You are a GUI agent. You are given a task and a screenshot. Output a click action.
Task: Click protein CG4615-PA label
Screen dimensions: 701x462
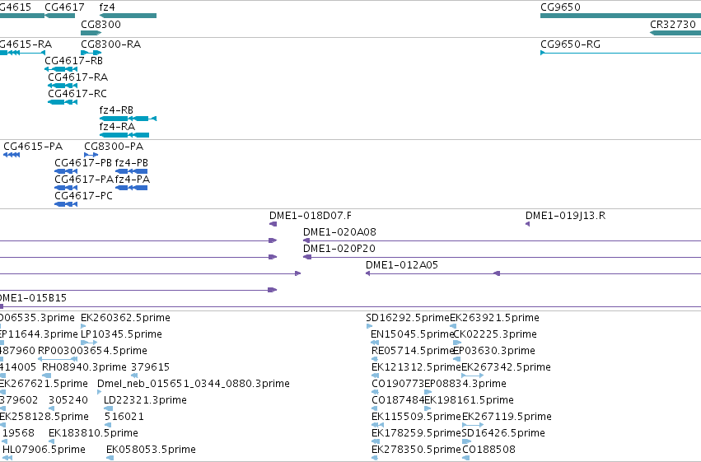click(x=33, y=147)
